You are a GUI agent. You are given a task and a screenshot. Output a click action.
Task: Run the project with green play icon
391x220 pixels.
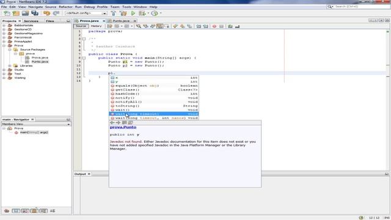coord(133,13)
